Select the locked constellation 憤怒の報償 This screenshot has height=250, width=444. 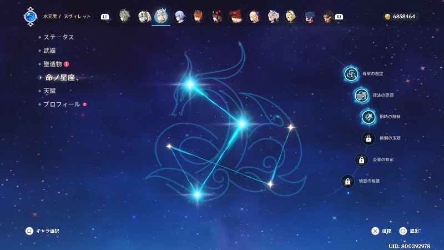[348, 182]
